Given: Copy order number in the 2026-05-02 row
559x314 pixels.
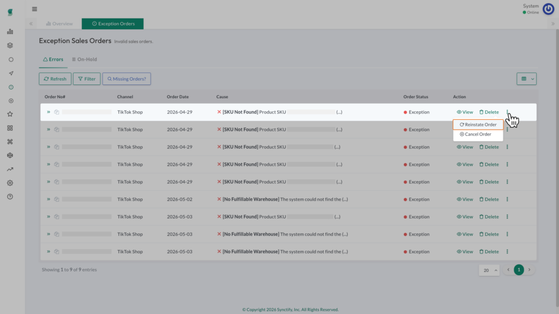Looking at the screenshot, I should point(57,200).
